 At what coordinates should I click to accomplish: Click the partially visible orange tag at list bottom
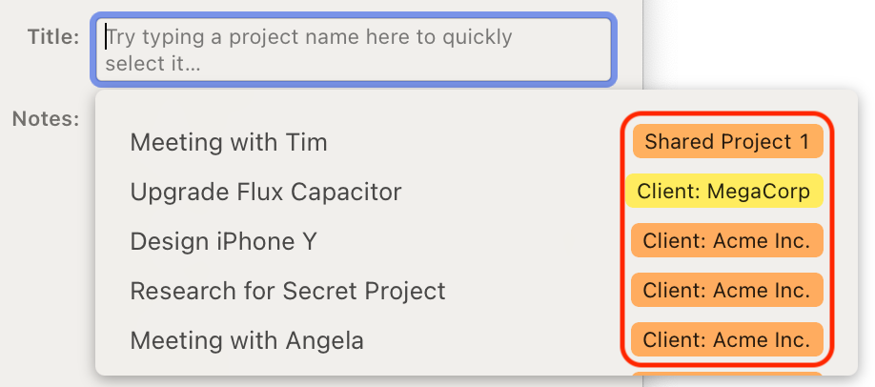(x=726, y=375)
